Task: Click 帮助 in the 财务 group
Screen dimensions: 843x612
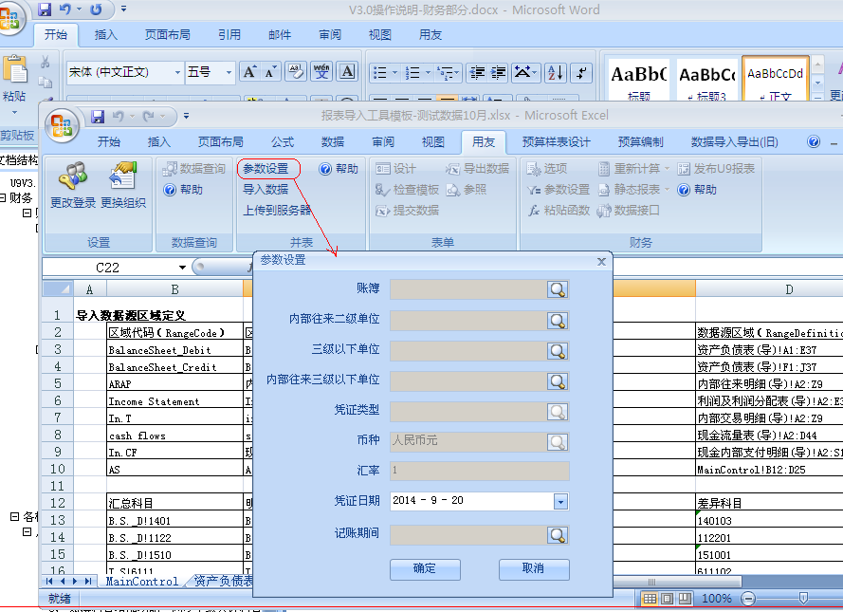Action: pos(697,190)
